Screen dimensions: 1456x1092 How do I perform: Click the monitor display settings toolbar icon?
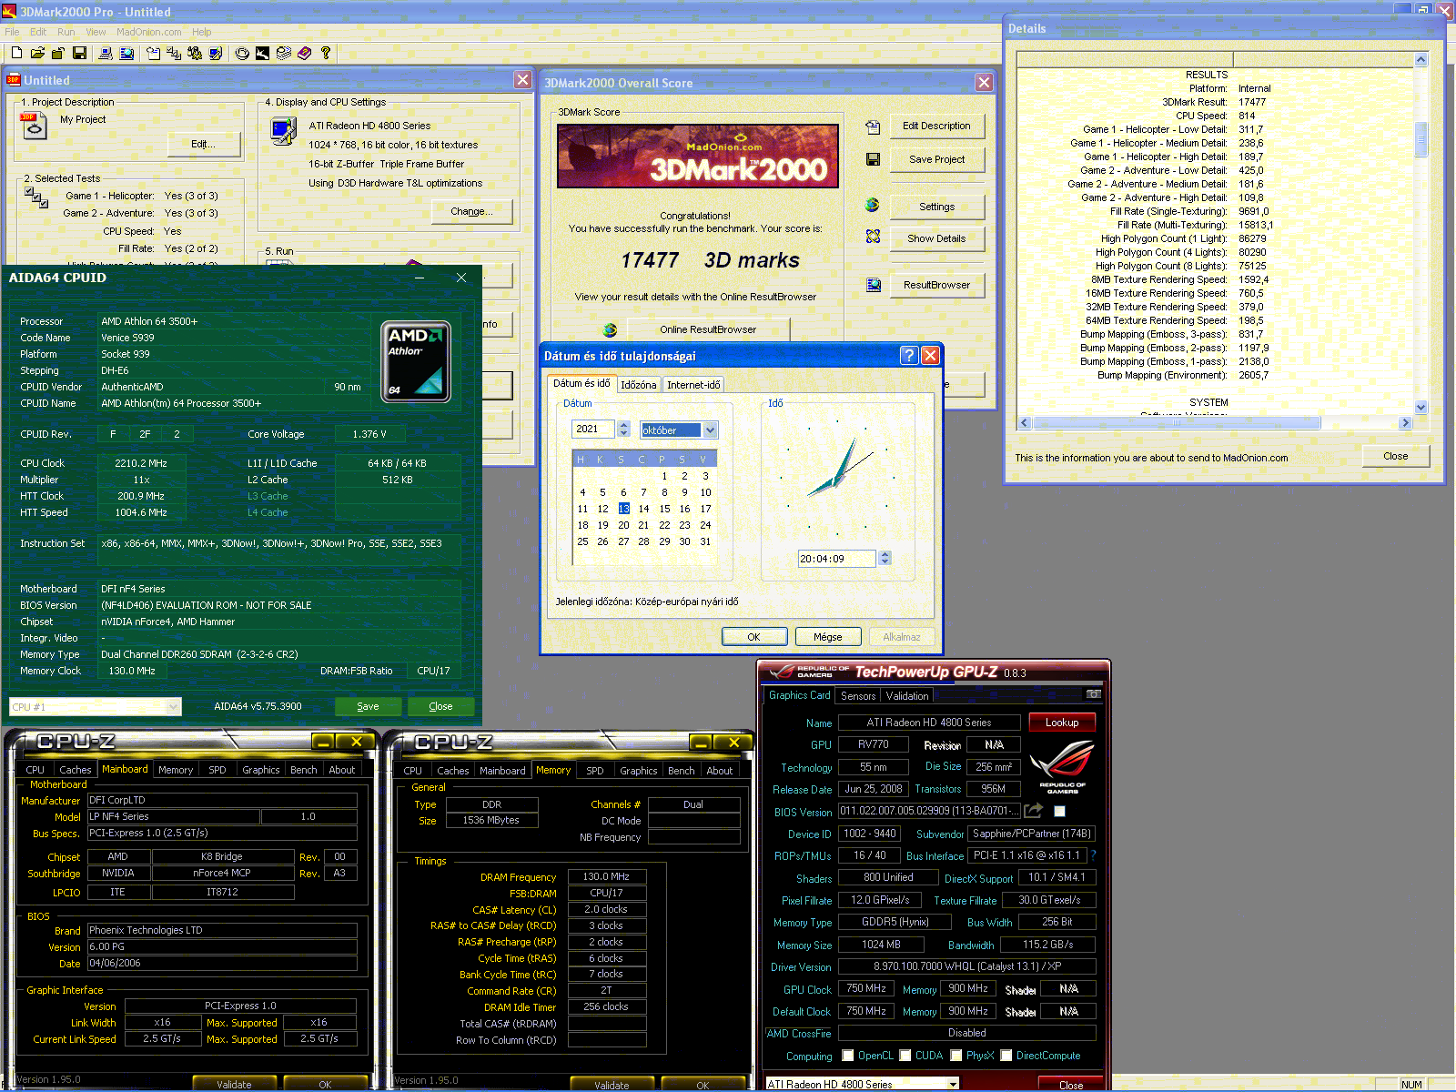click(x=216, y=54)
